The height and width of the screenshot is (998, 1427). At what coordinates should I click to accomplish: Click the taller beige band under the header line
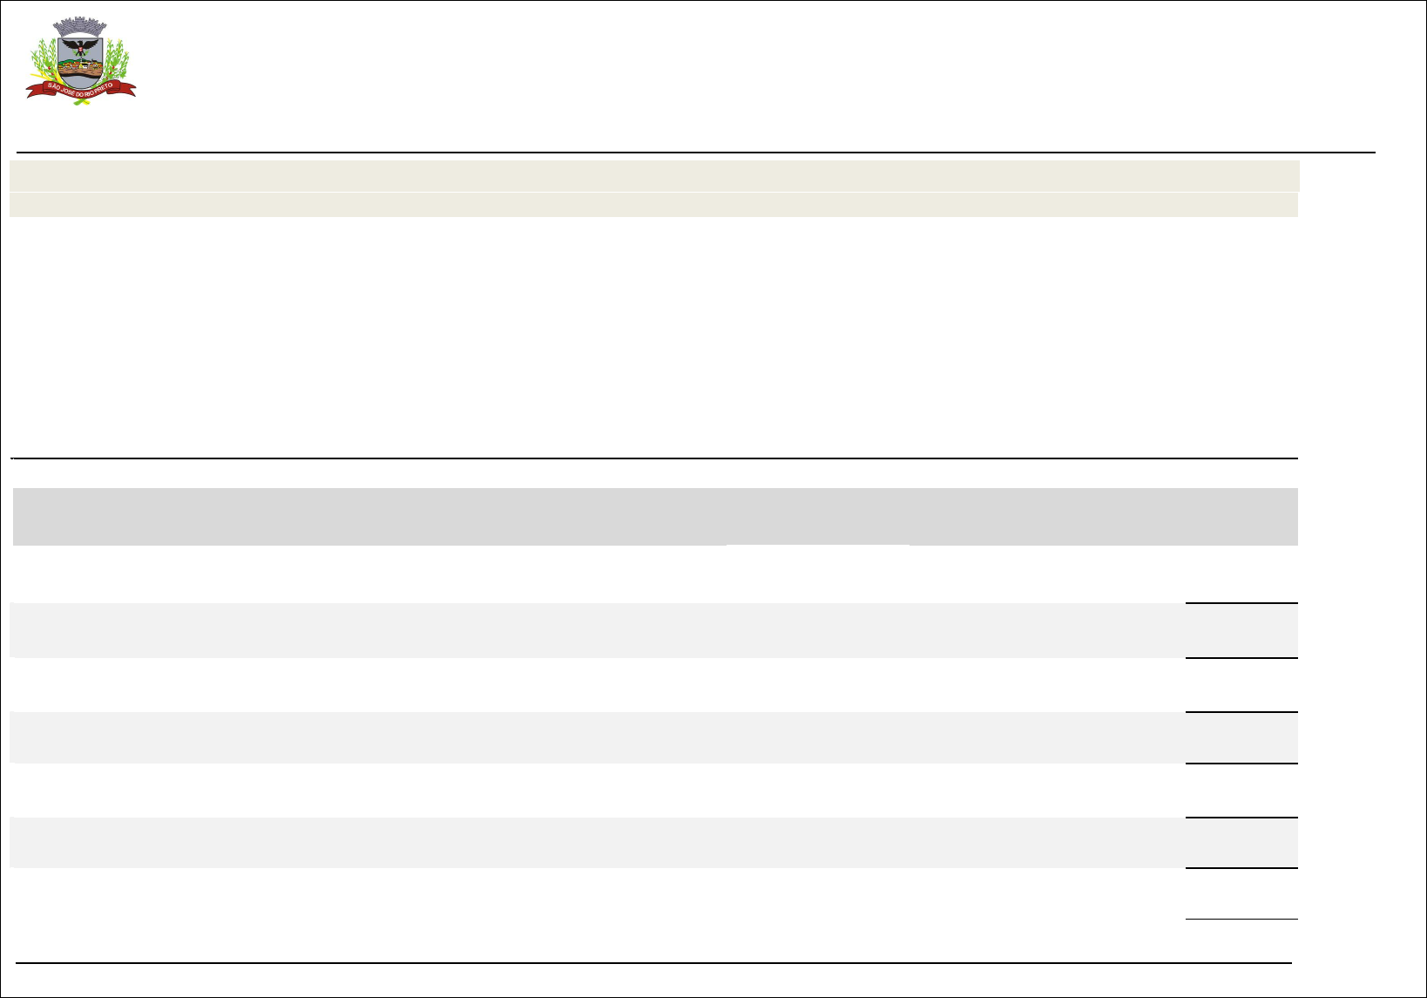(653, 175)
